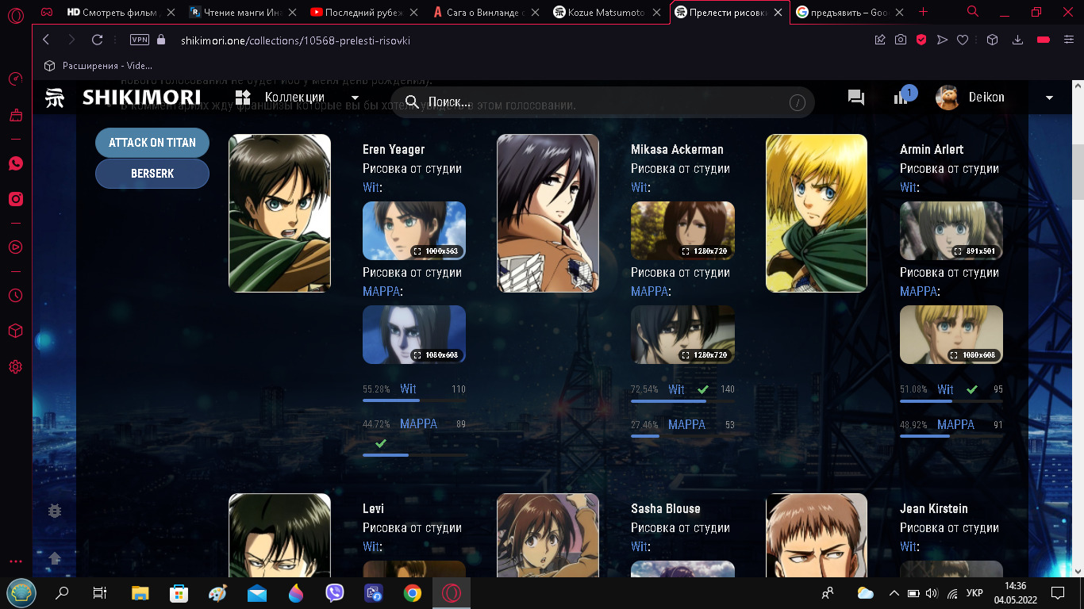Image resolution: width=1084 pixels, height=609 pixels.
Task: Open WhatsApp in the Opera sidebar
Action: click(15, 163)
